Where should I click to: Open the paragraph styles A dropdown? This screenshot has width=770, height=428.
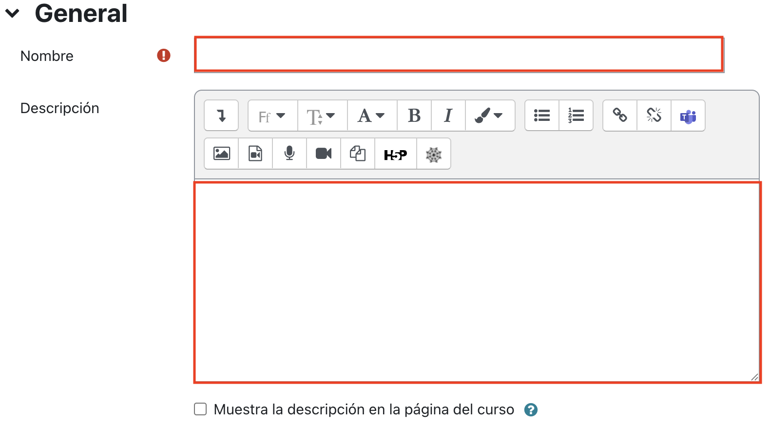[372, 116]
